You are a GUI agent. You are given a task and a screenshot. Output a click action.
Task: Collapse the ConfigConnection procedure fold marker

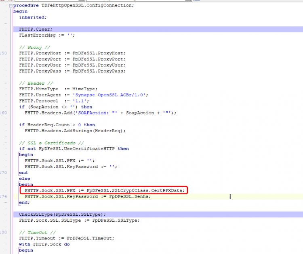(11, 6)
